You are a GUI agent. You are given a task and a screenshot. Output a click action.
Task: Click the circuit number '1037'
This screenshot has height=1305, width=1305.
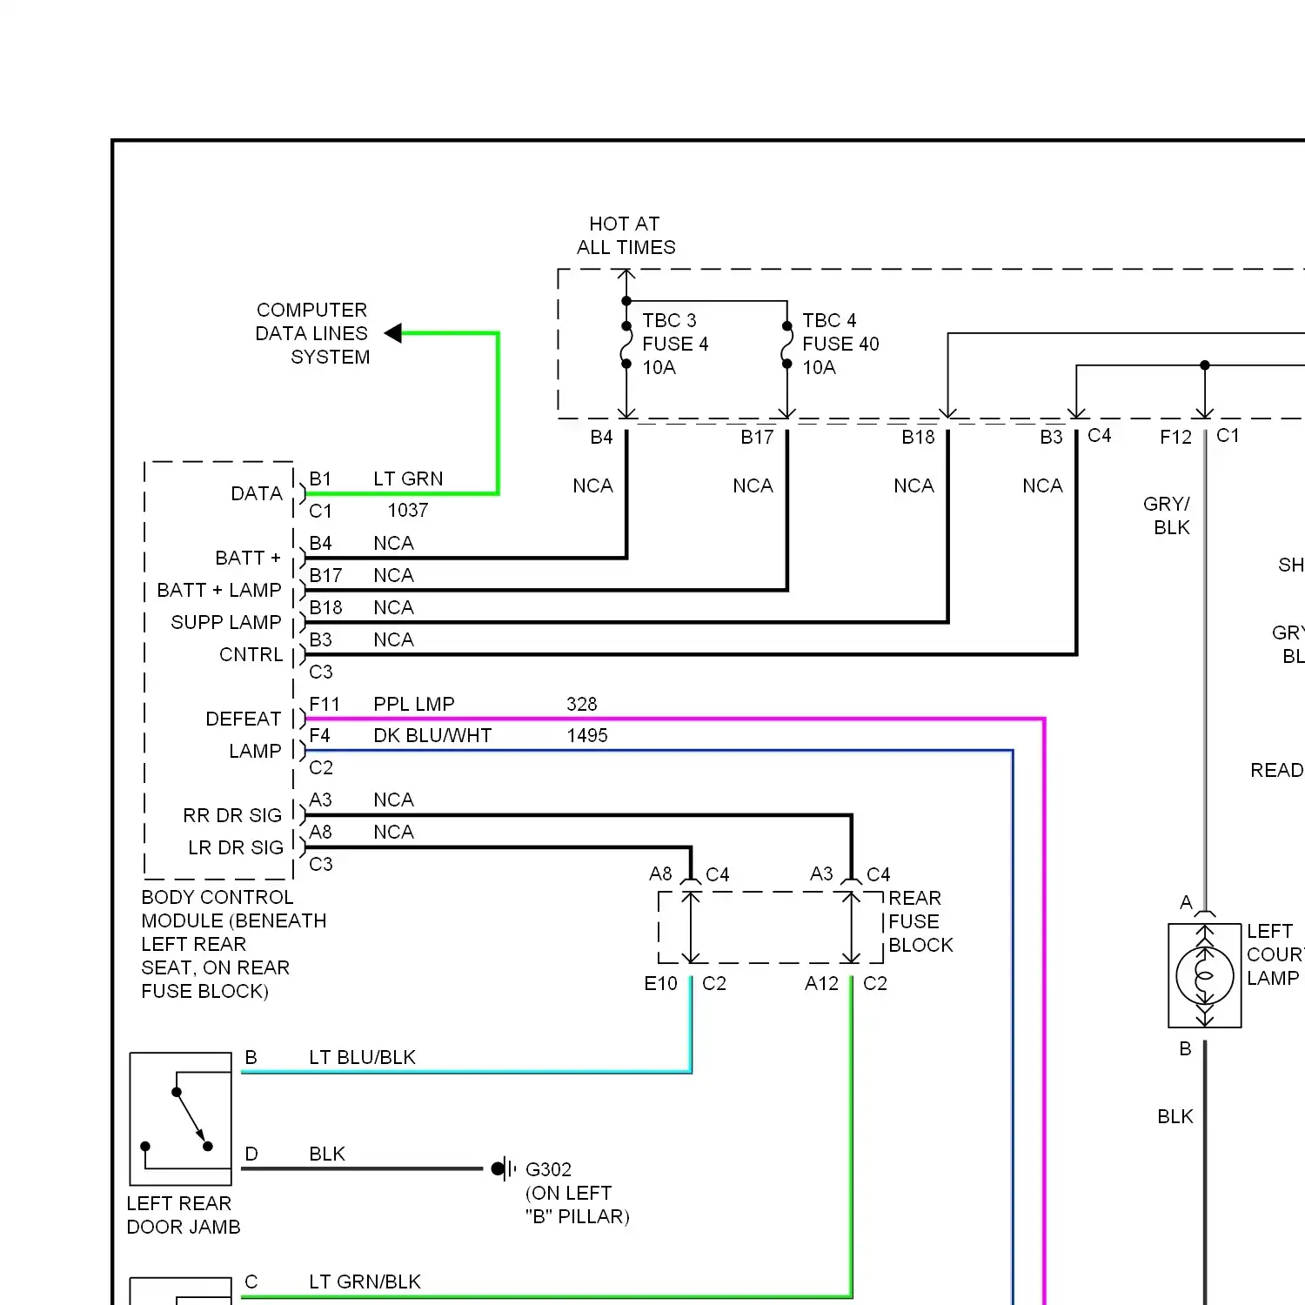(408, 510)
